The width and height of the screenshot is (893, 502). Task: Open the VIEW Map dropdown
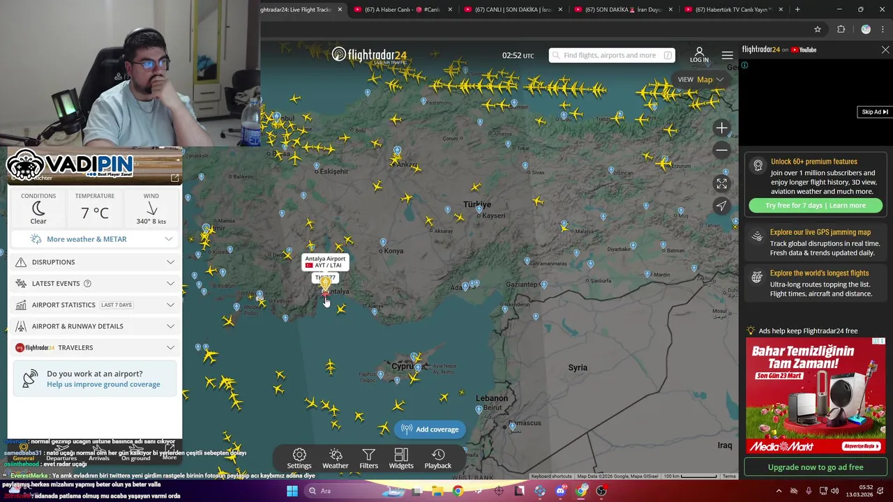pyautogui.click(x=701, y=79)
